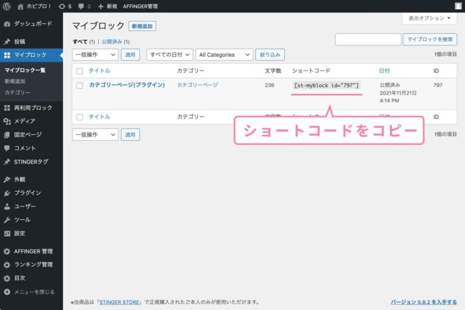Click the STINGERタグ pin icon
Image resolution: width=465 pixels, height=310 pixels.
[x=7, y=162]
